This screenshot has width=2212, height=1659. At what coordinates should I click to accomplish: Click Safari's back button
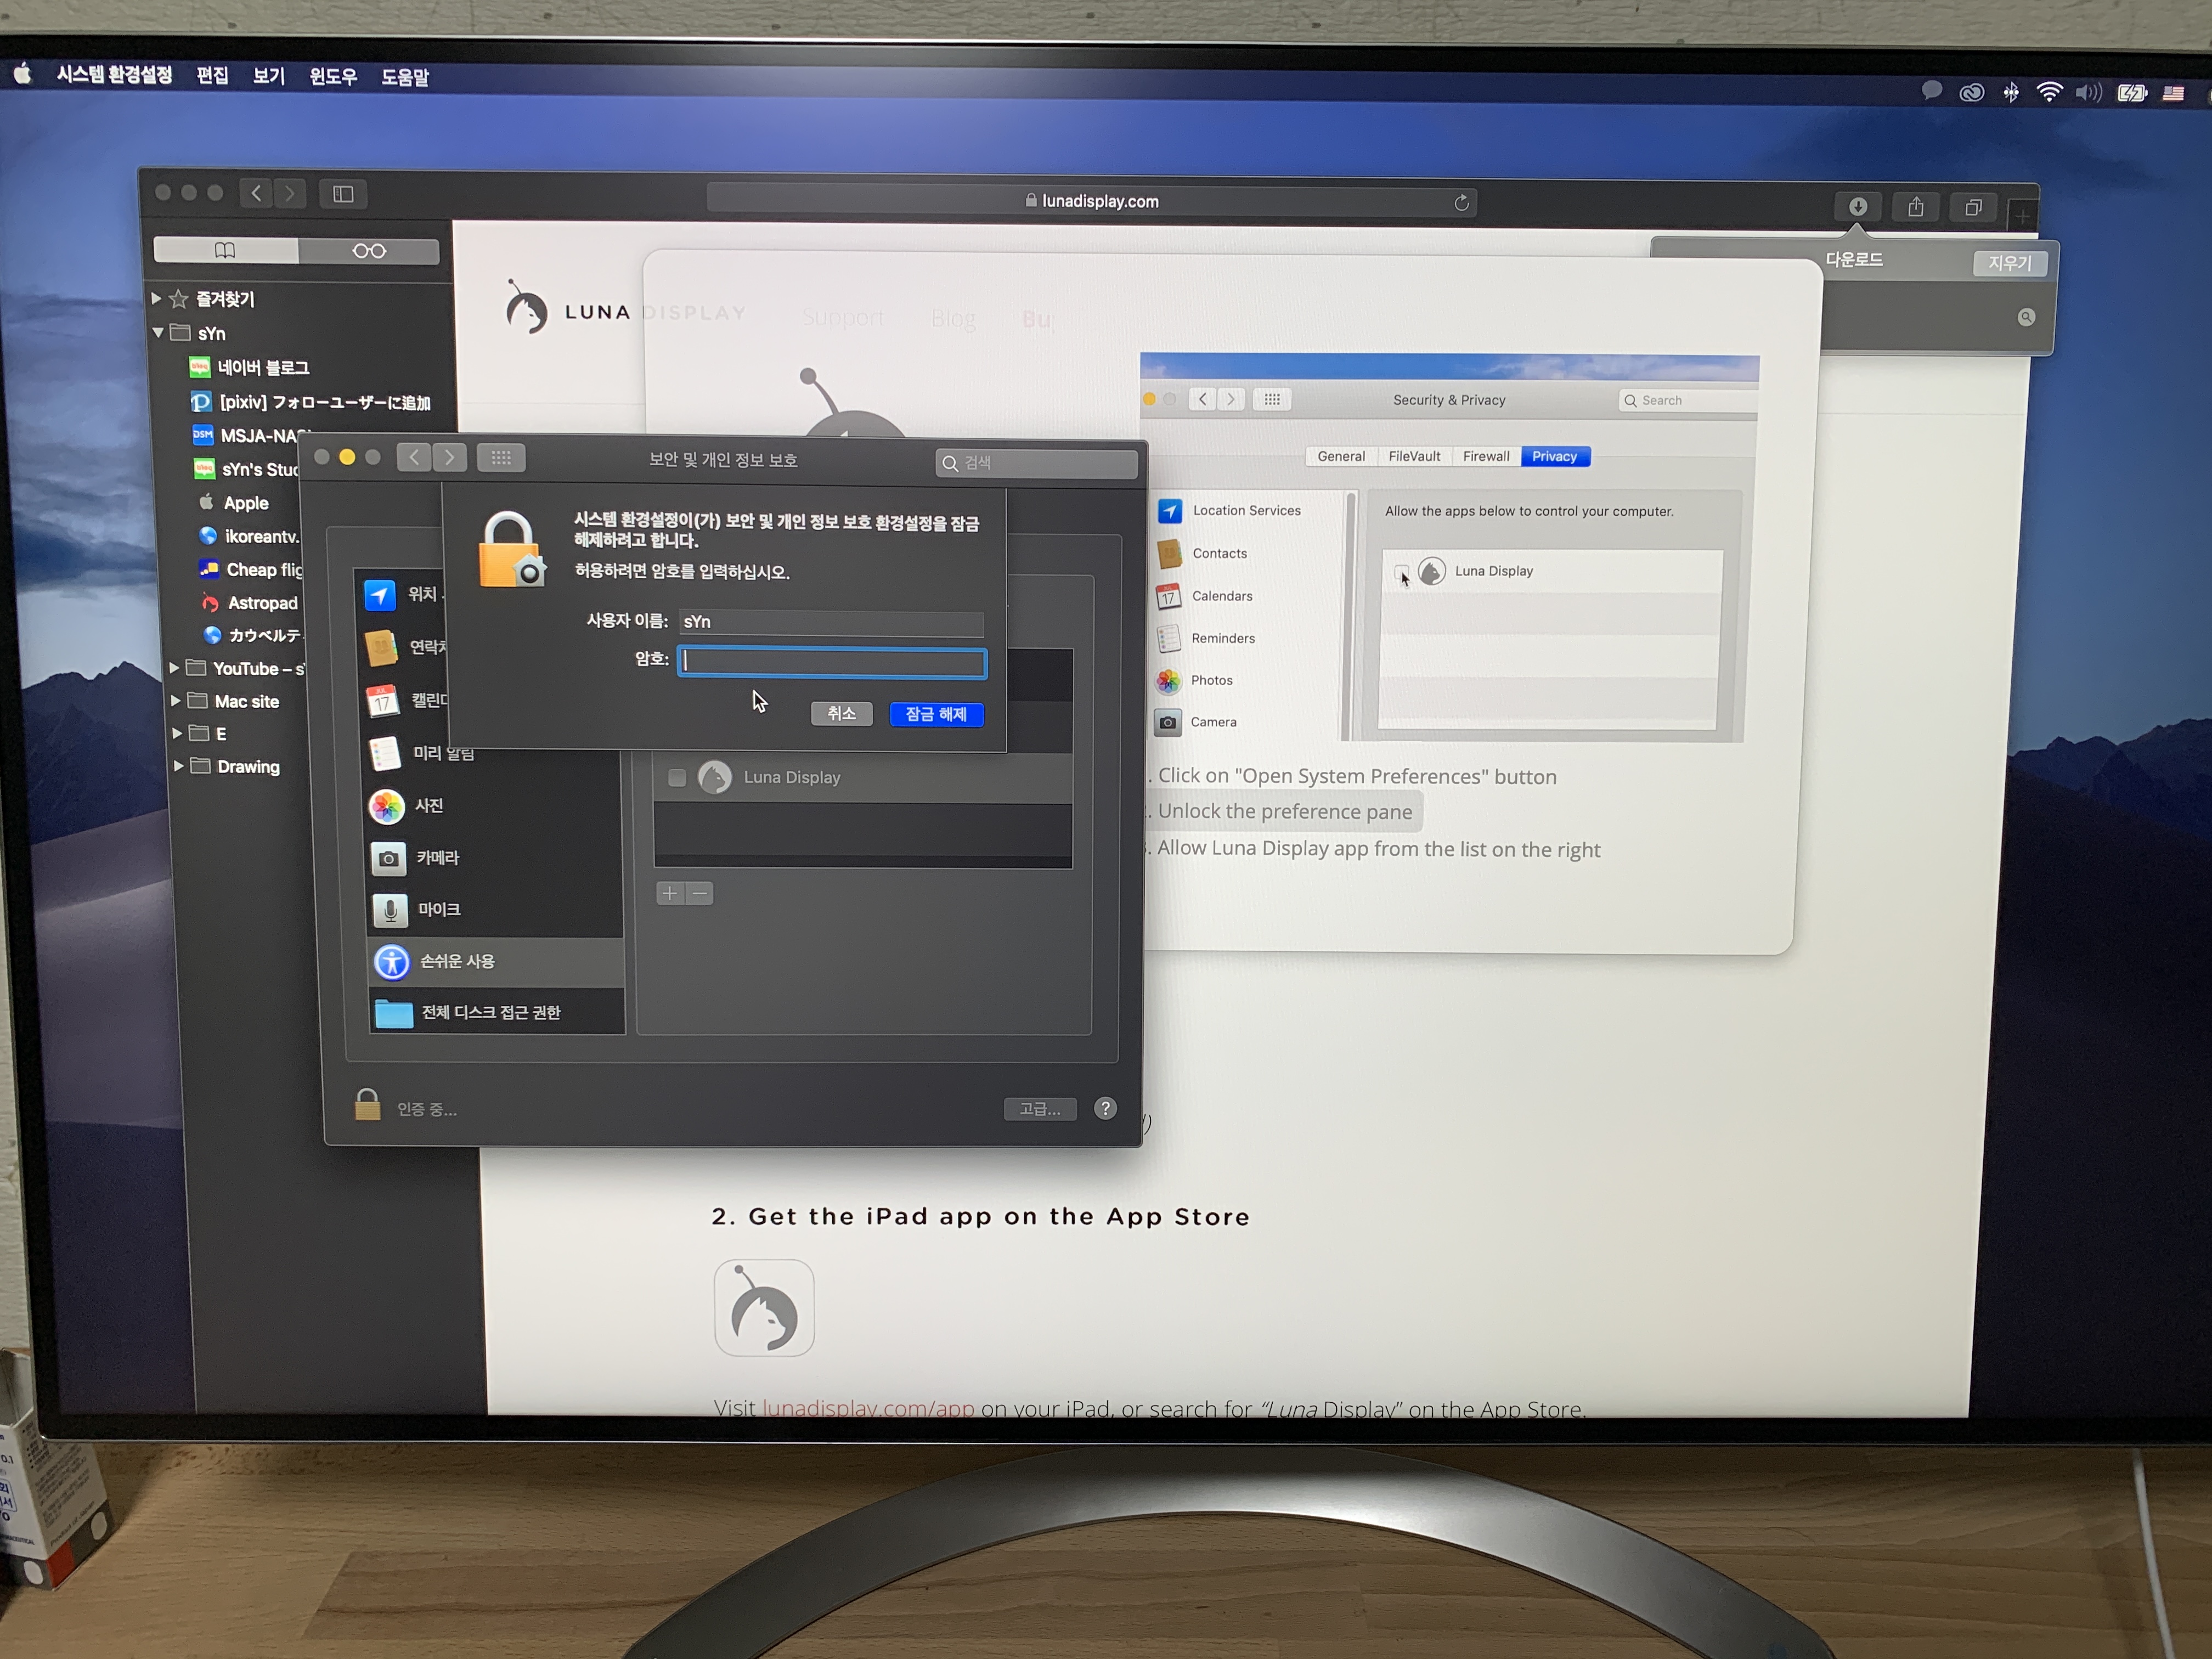(x=256, y=193)
